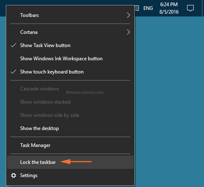This screenshot has height=187, width=204.
Task: Select Lock the taskbar
Action: tap(70, 162)
